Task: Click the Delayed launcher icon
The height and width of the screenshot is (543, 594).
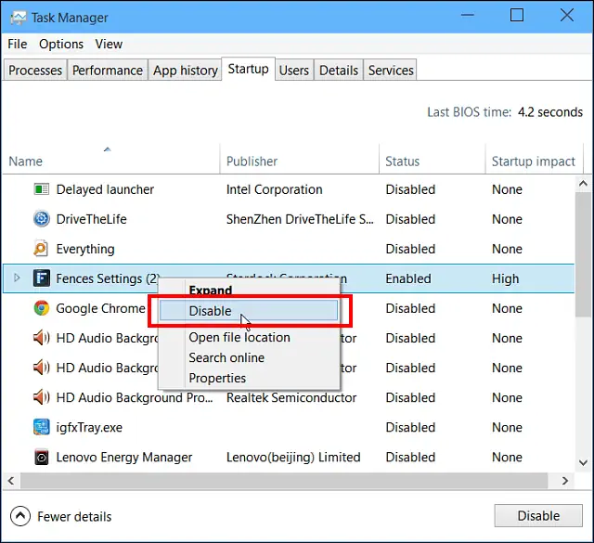Action: [x=41, y=189]
